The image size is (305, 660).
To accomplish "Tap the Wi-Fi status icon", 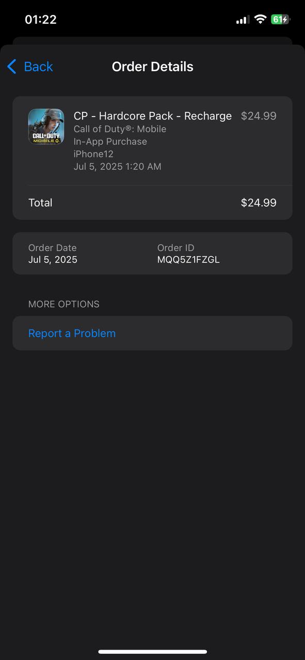I will (x=261, y=20).
